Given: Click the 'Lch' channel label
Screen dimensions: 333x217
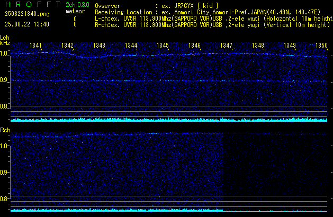Looking at the screenshot, I should tap(5, 38).
